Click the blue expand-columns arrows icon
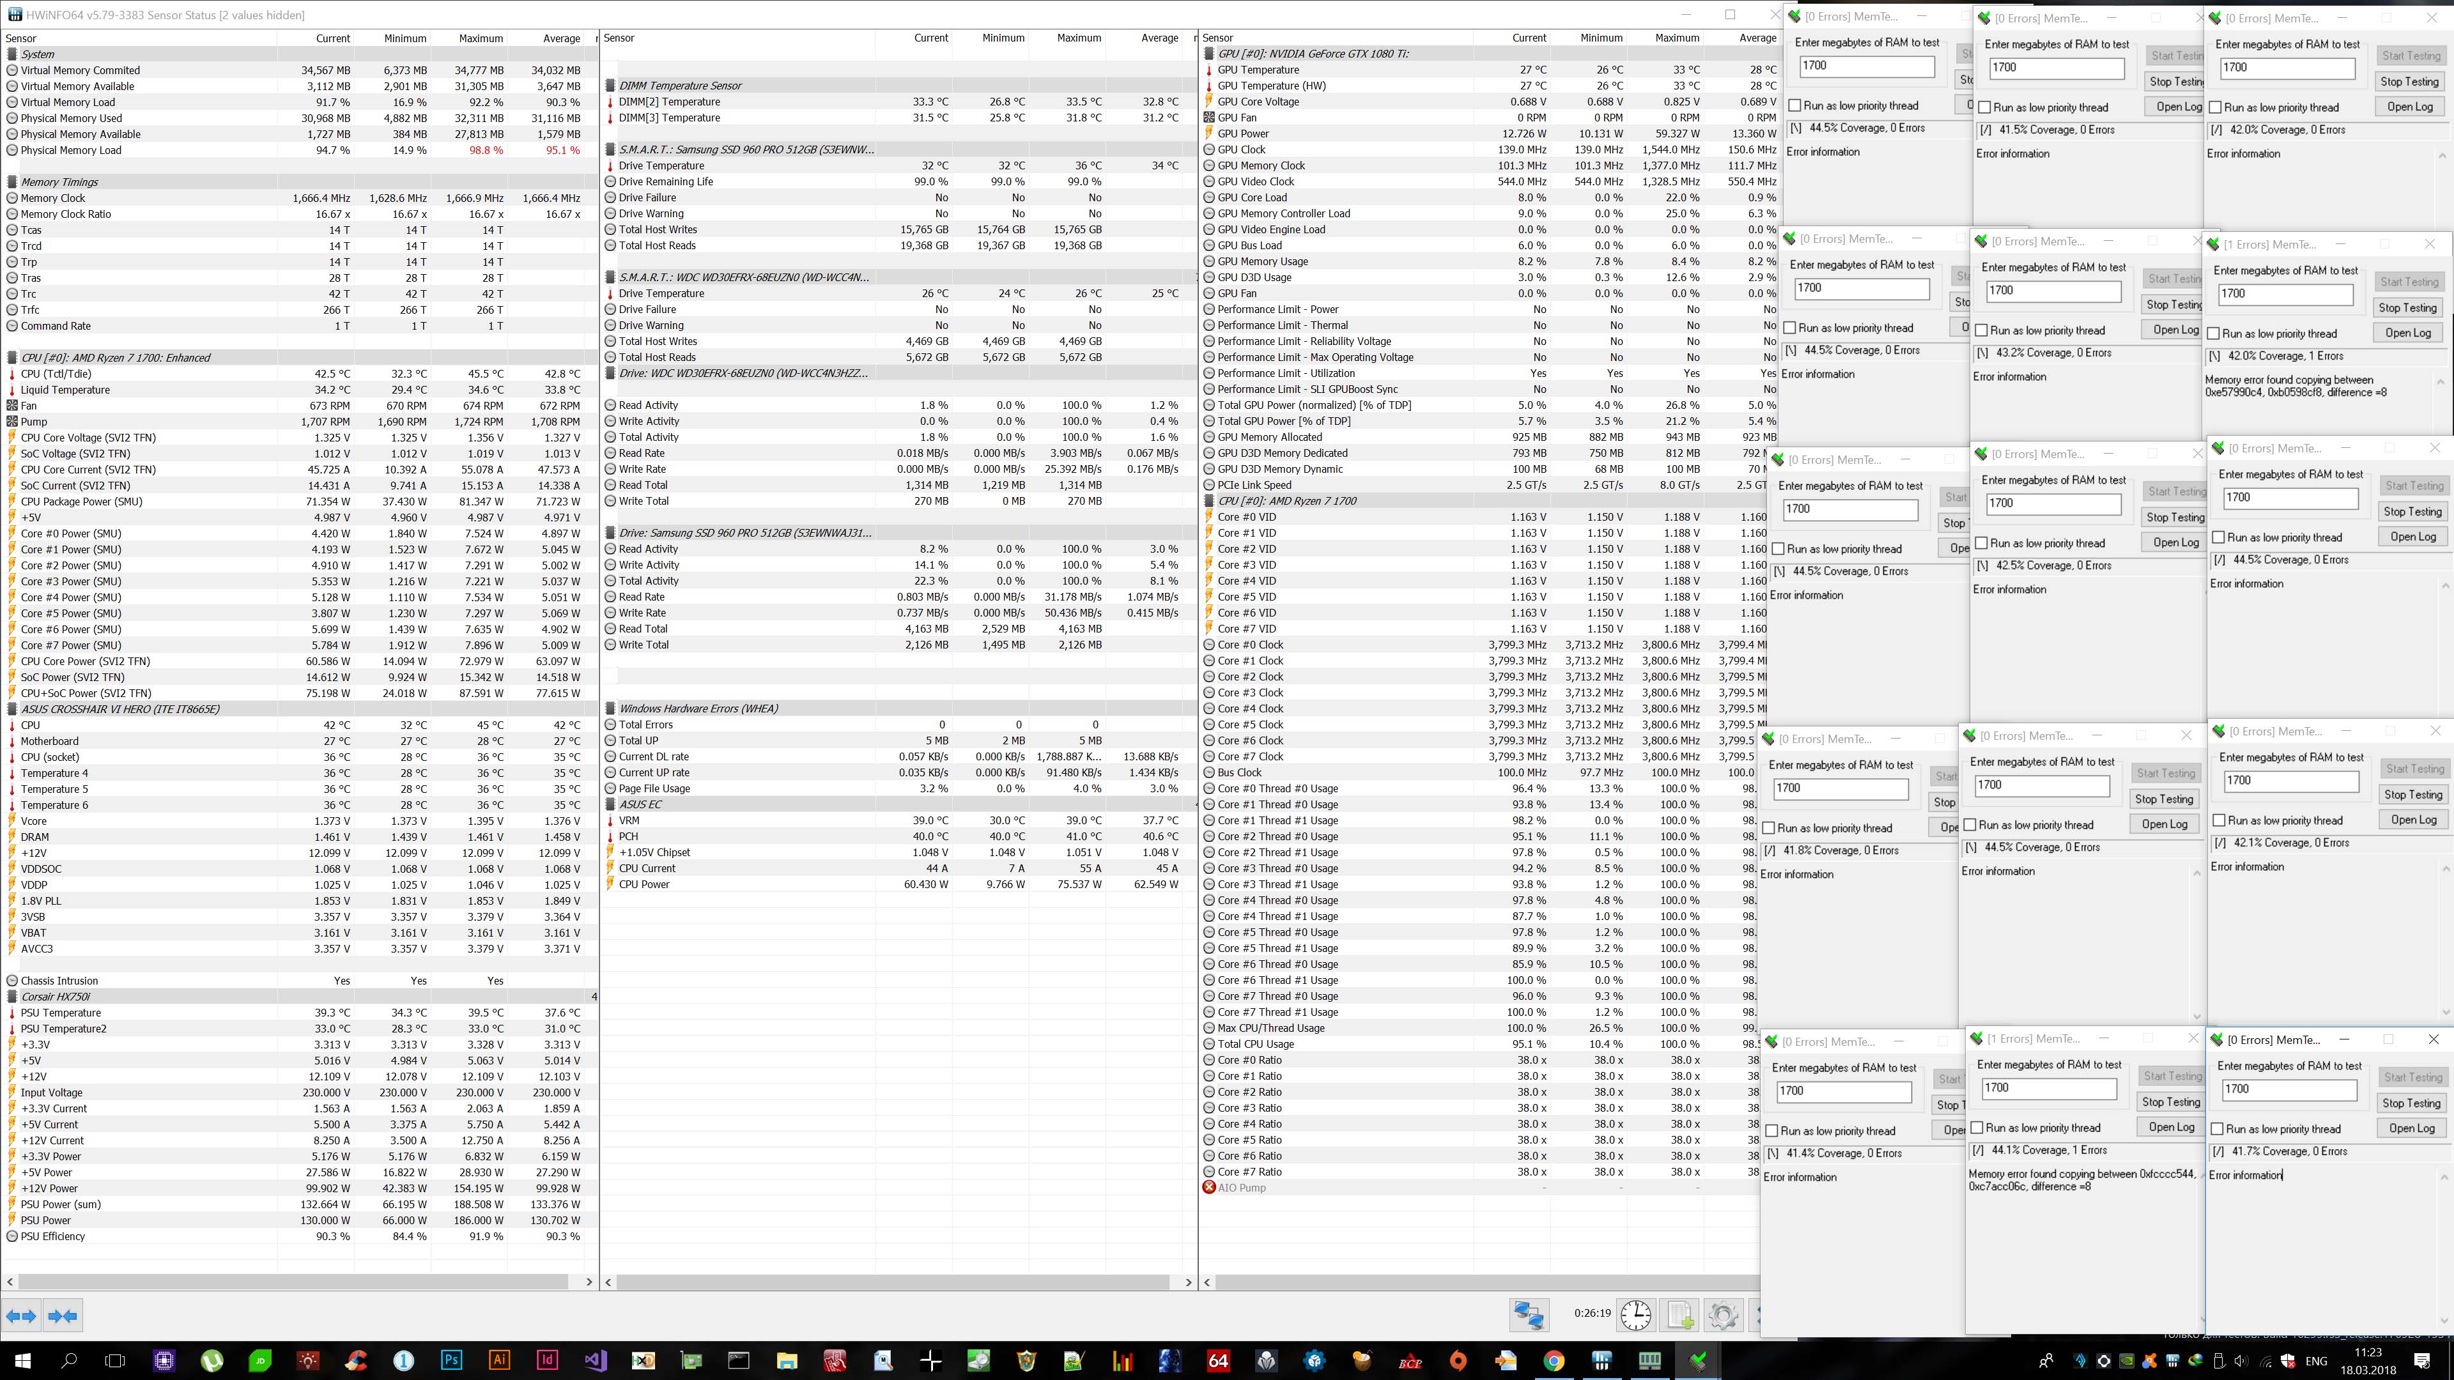This screenshot has width=2454, height=1380. point(21,1316)
